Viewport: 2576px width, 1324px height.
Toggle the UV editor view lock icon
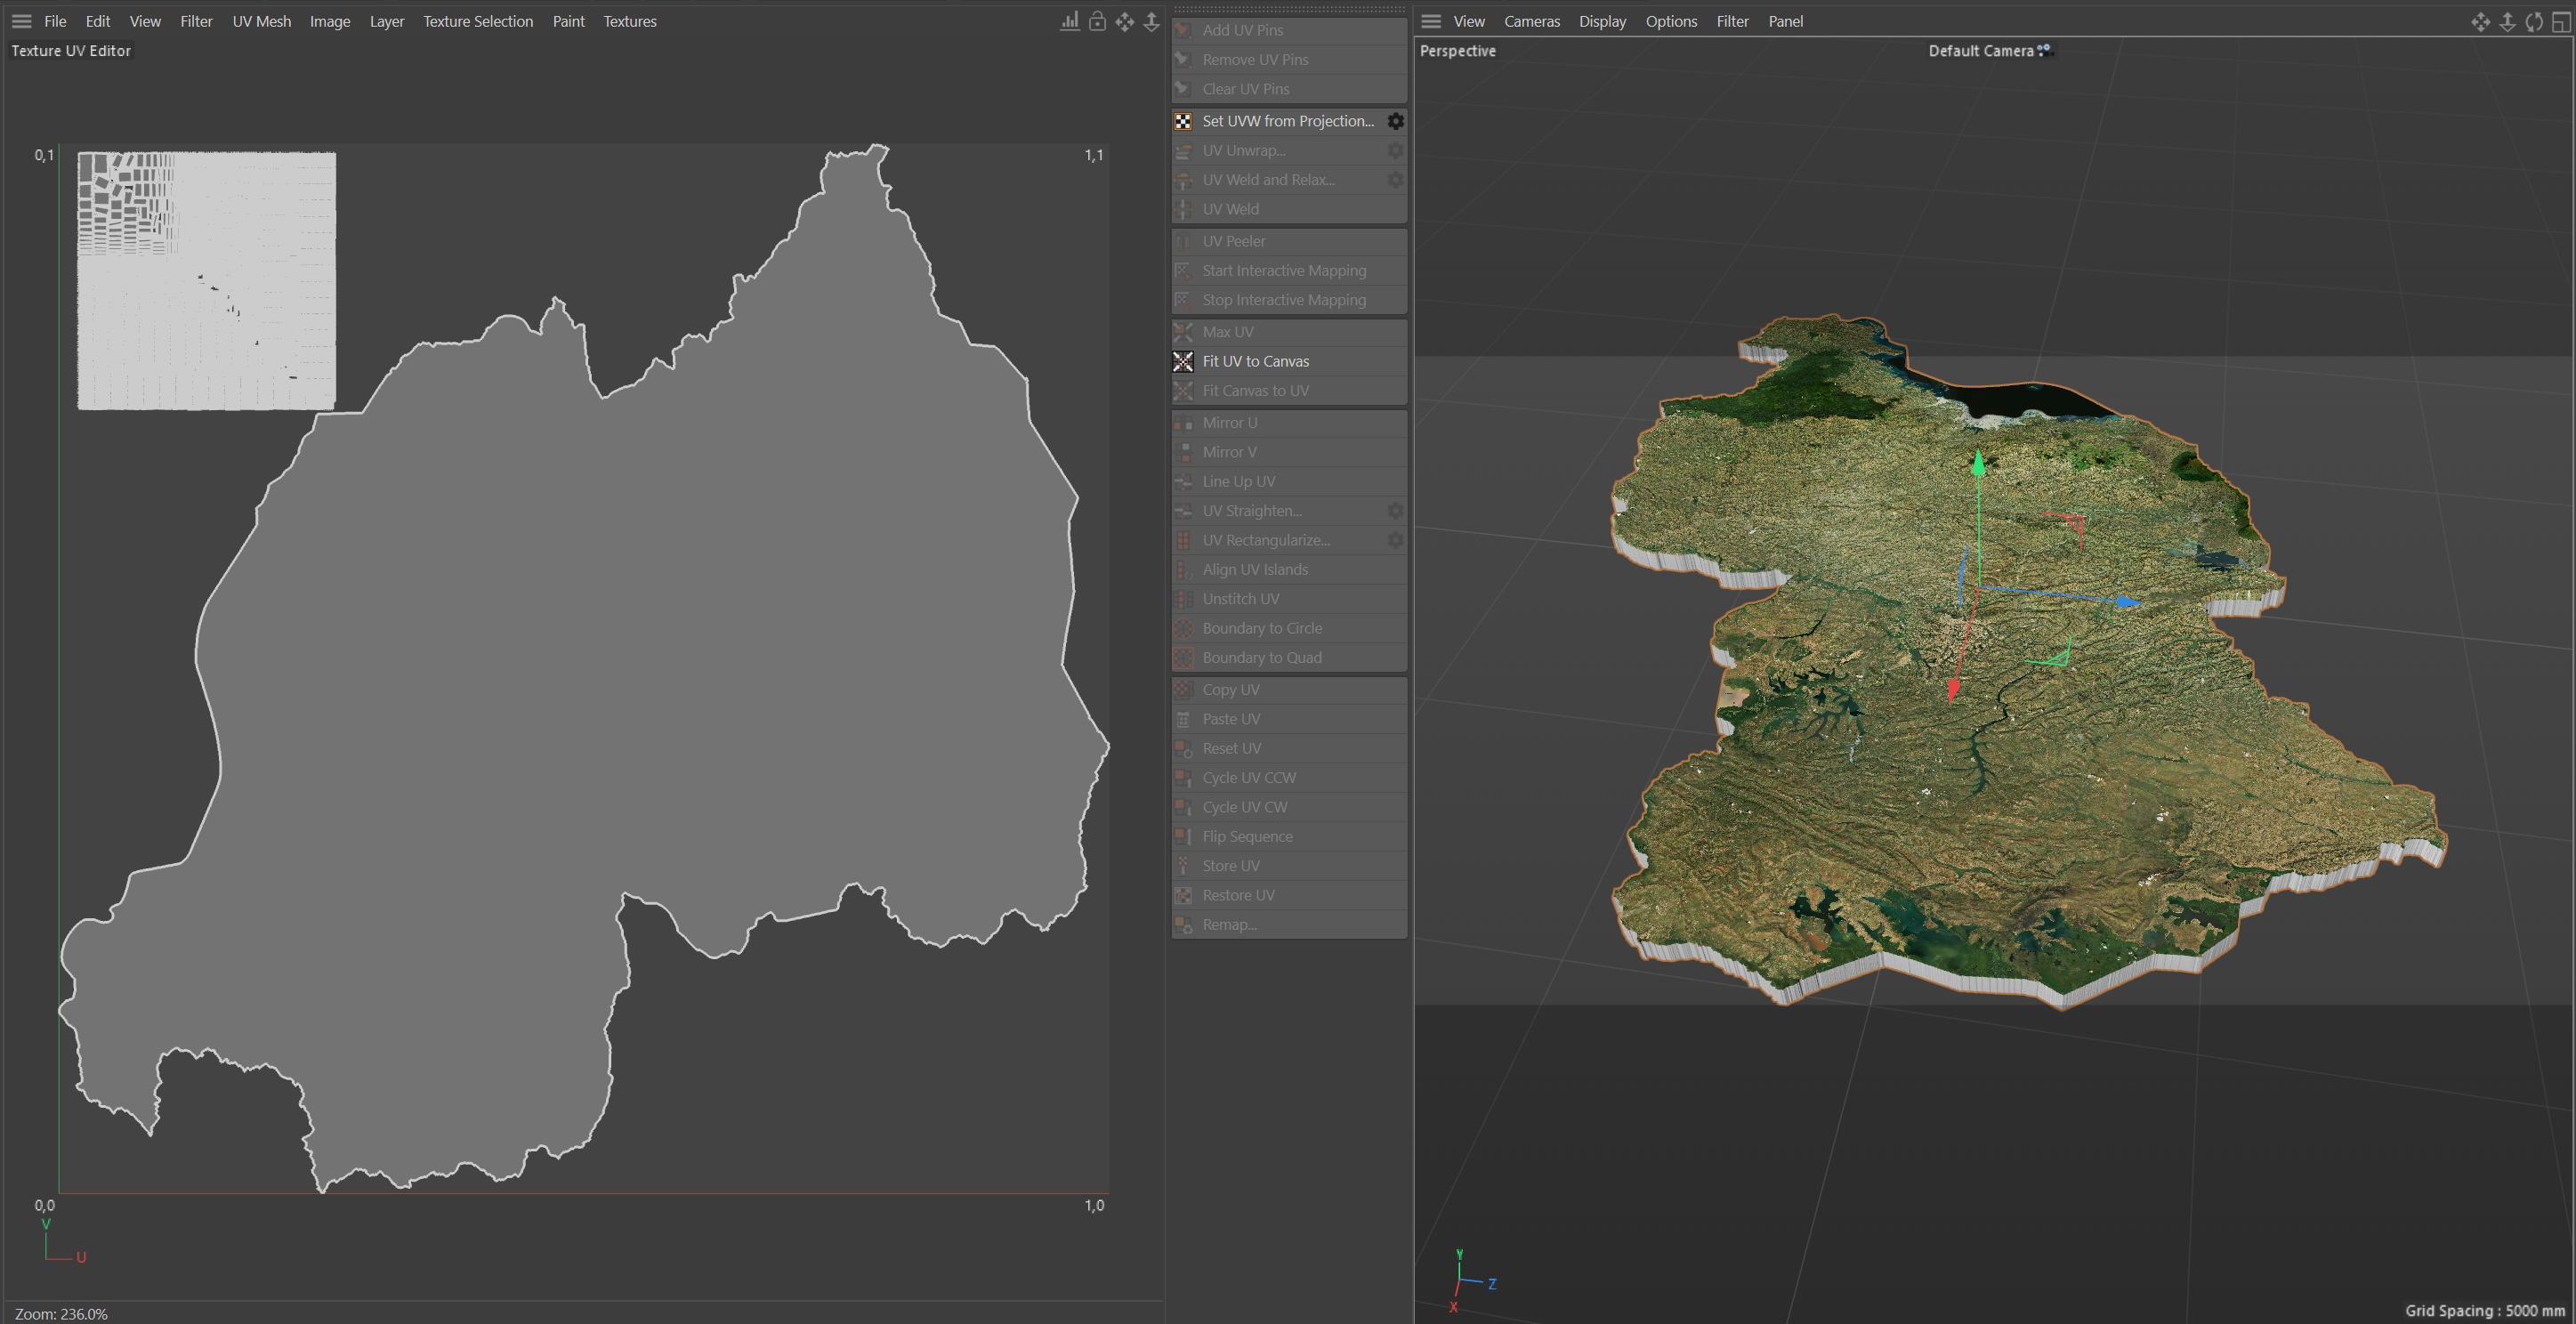pyautogui.click(x=1097, y=21)
